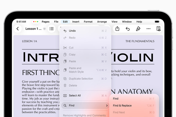The image size is (176, 117).
Task: Choose Cut from the Edit menu
Action: (x=85, y=48)
